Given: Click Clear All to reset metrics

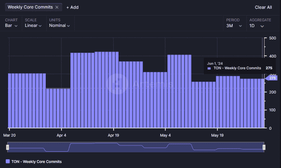Looking at the screenshot, I should (x=263, y=7).
